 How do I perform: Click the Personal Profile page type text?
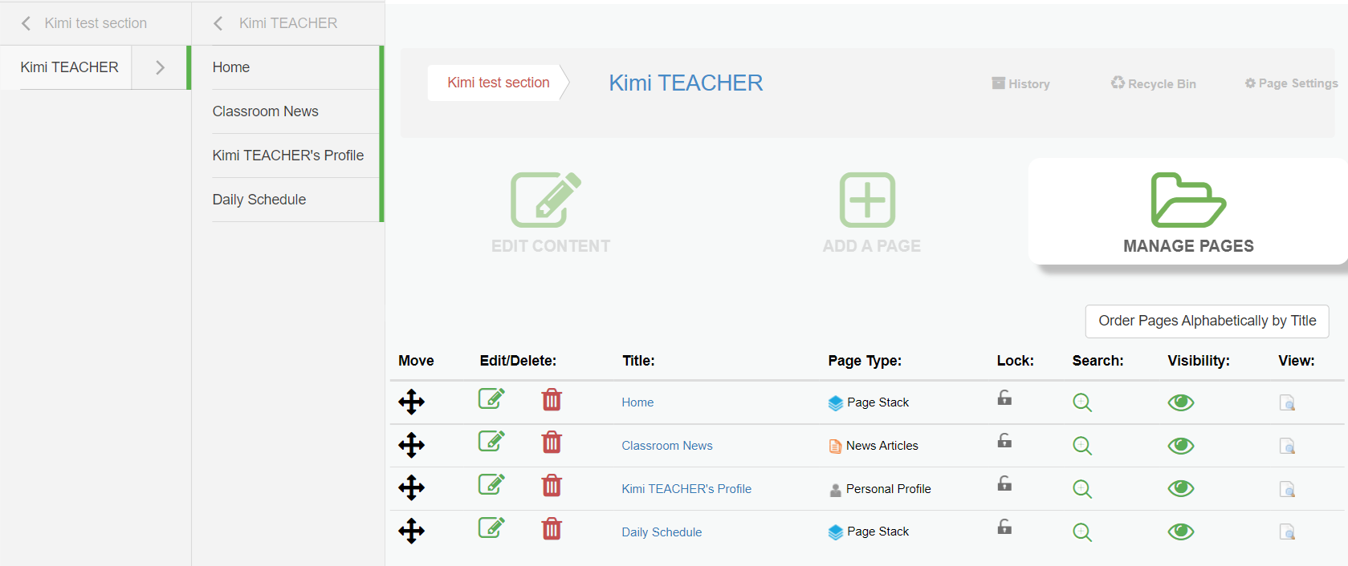click(x=889, y=489)
